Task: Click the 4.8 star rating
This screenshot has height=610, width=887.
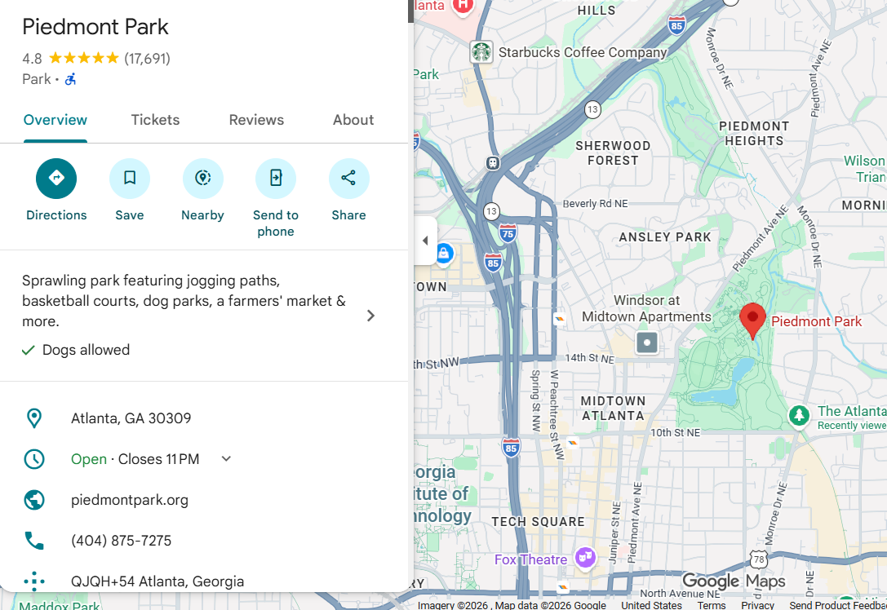Action: point(71,58)
